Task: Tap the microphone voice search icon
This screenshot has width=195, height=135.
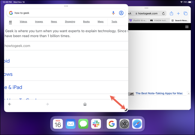Action: click(x=113, y=13)
